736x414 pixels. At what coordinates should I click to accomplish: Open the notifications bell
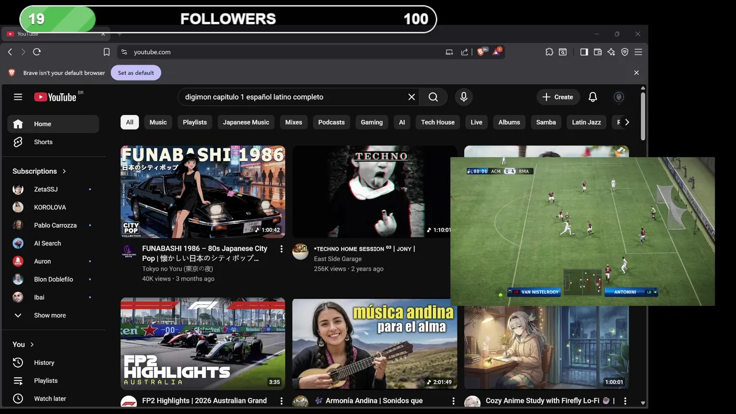pyautogui.click(x=593, y=97)
